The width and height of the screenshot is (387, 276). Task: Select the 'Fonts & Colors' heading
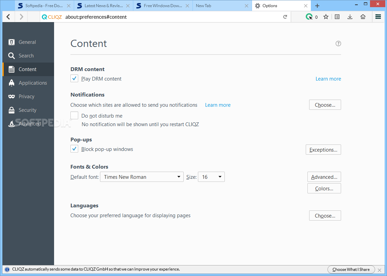click(89, 167)
